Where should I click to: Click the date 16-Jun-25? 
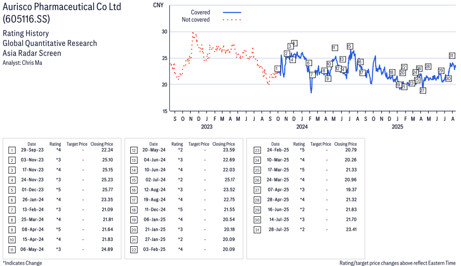[x=279, y=210]
